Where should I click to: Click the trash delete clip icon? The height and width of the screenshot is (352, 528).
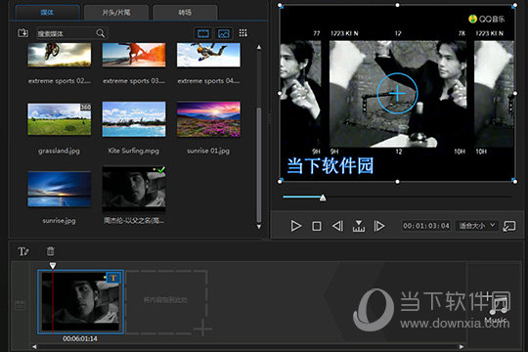(50, 251)
